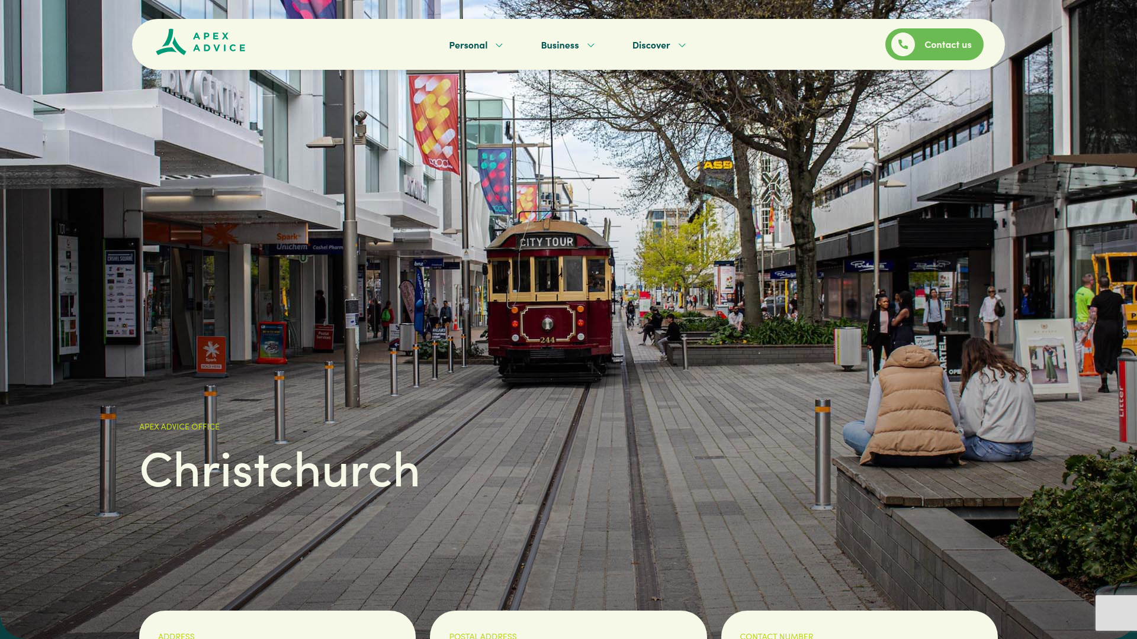Click the reCAPTCHA badge at the bottom right
Image resolution: width=1137 pixels, height=639 pixels.
(x=1116, y=612)
